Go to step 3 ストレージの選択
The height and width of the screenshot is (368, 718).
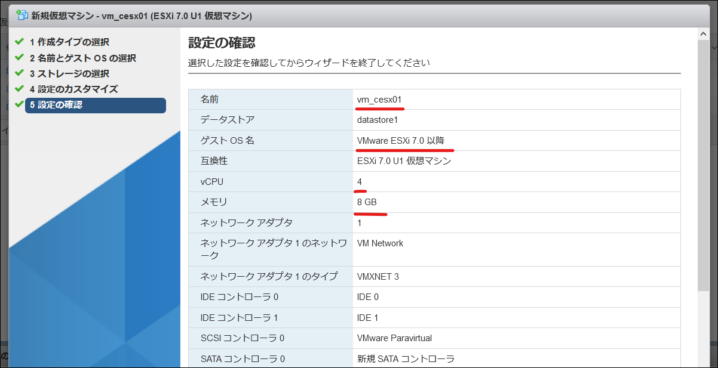(x=69, y=73)
